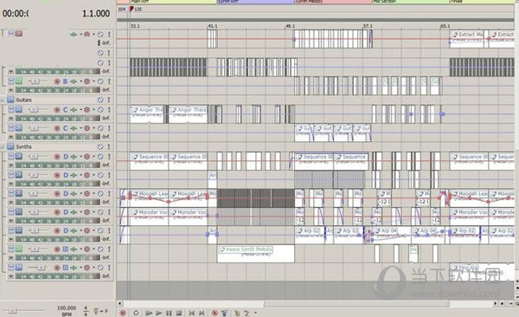Open track FX dropdown arrow on Anger Thera track

click(x=80, y=110)
